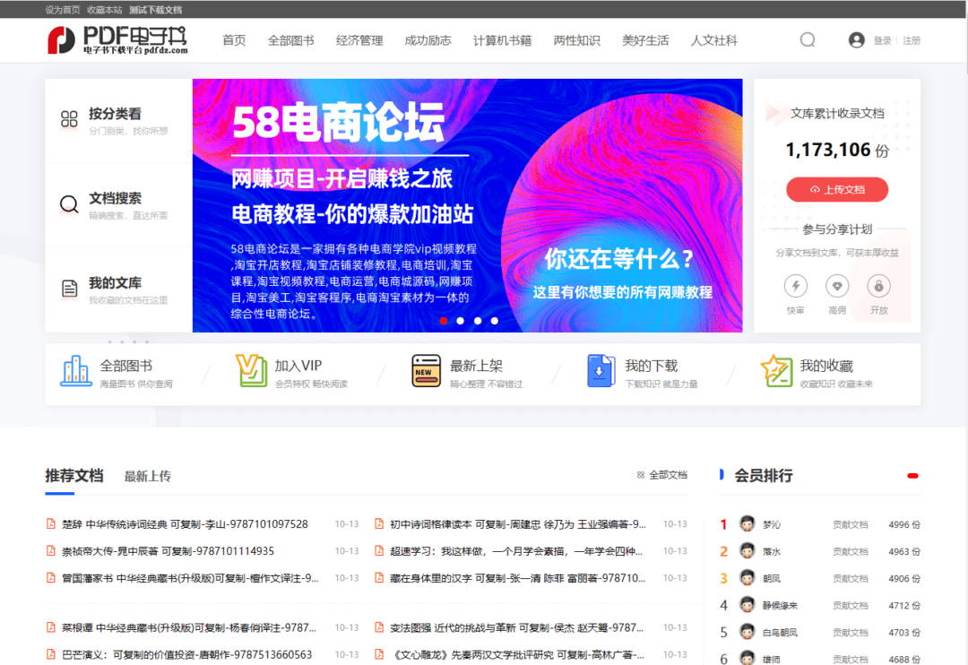This screenshot has width=968, height=665.
Task: Open 最新上架 NEW icon
Action: coord(427,371)
